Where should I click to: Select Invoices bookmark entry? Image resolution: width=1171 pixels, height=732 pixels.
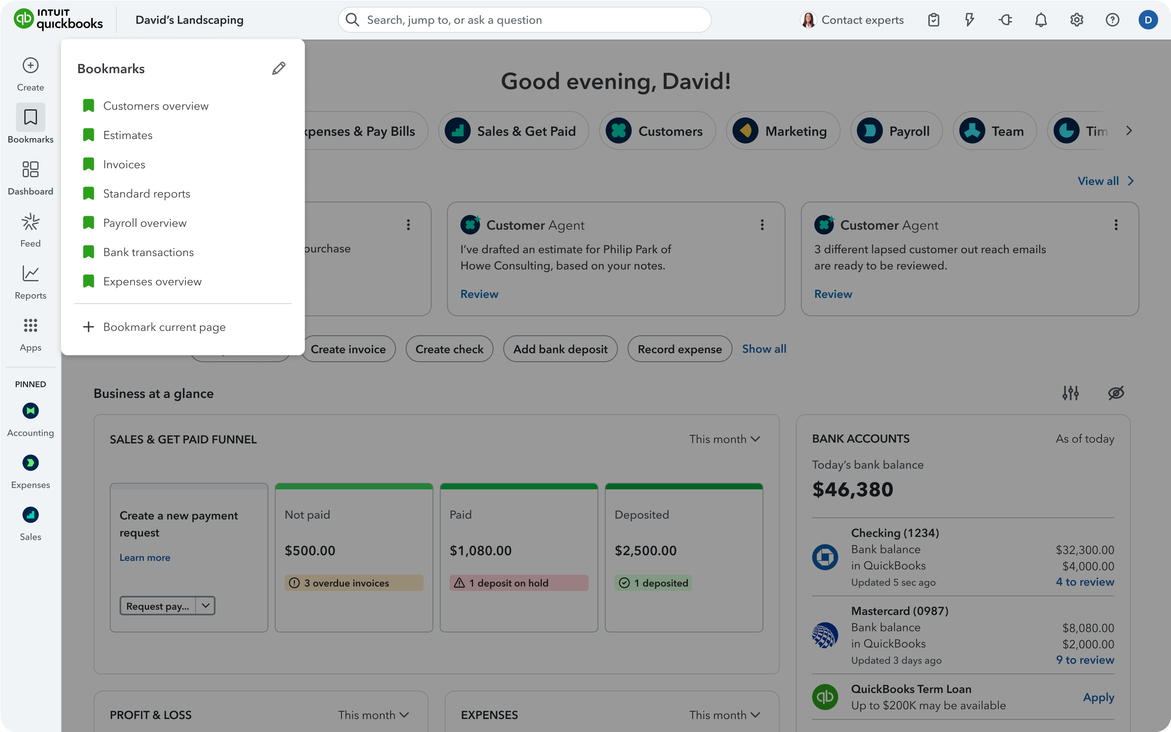click(x=124, y=165)
